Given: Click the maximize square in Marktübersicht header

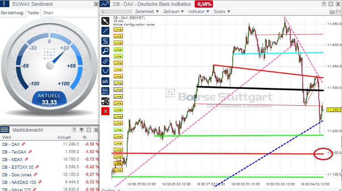Looking at the screenshot, I should (89, 130).
